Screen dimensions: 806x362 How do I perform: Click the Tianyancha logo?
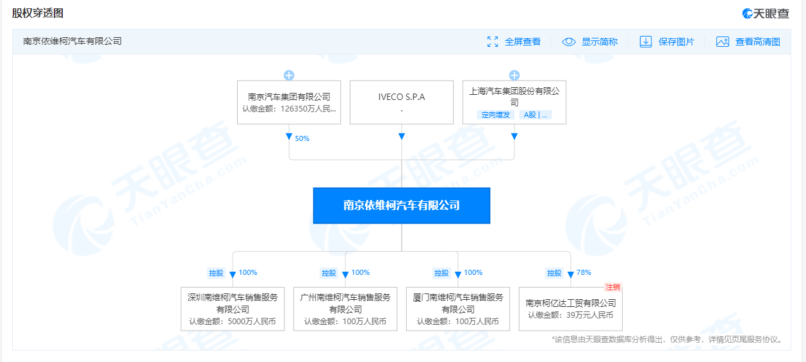coord(765,13)
